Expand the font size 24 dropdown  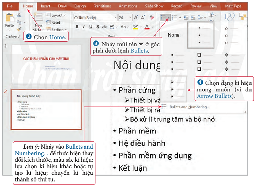point(130,18)
